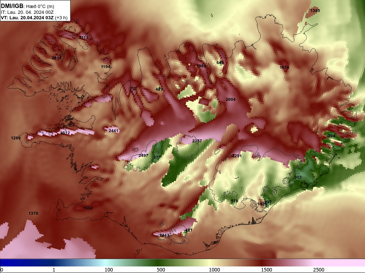Select the 2251 label near Vatnajökull

237,156
